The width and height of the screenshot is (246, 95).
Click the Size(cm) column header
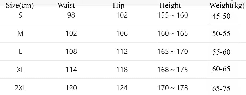(x=20, y=6)
